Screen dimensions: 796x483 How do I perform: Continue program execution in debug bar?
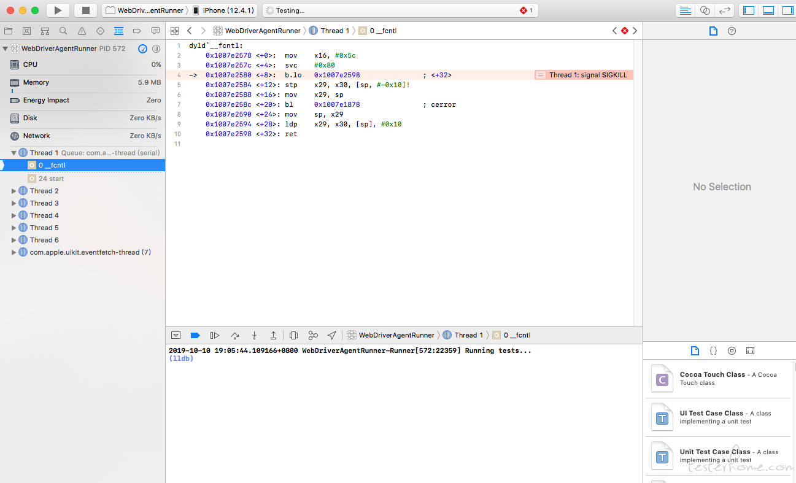click(x=215, y=335)
